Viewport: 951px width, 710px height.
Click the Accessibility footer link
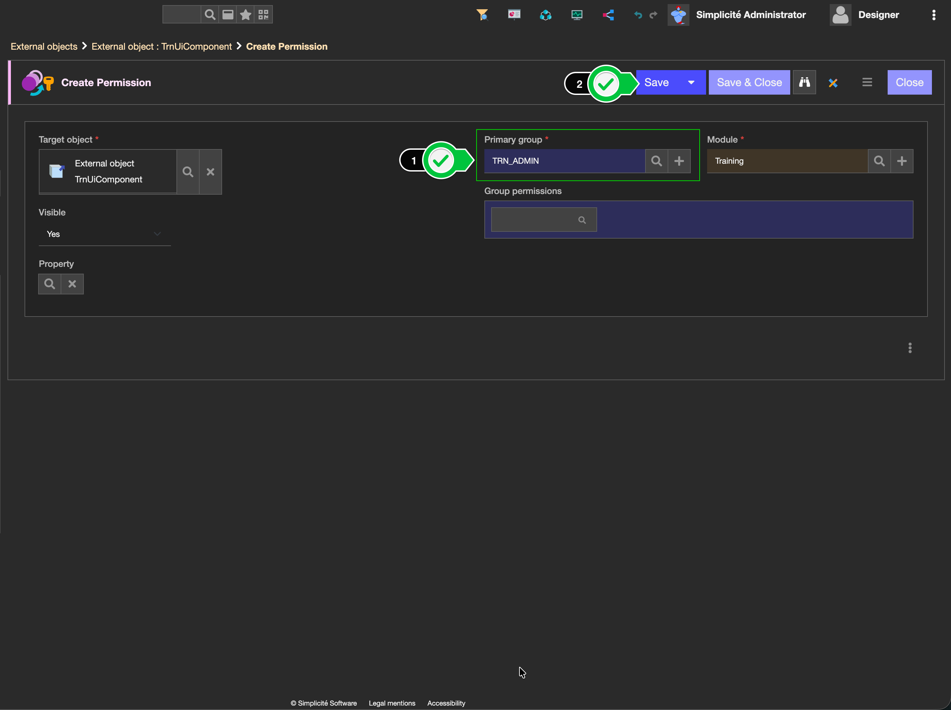(x=446, y=703)
